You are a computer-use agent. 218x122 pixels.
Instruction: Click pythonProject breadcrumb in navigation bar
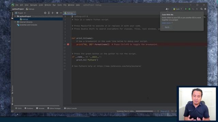point(18,9)
